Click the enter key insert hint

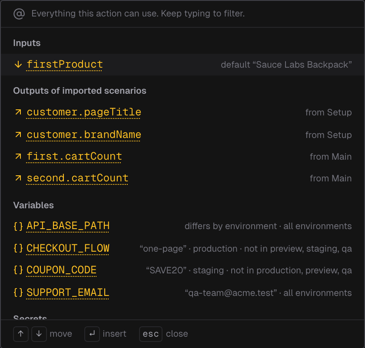click(92, 334)
